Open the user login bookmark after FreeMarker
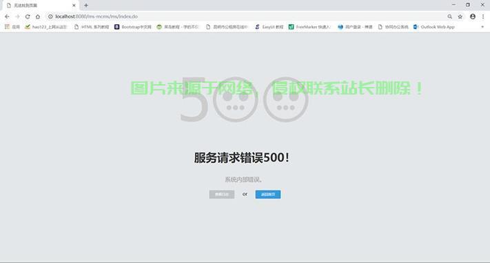490x263 pixels. [x=355, y=27]
